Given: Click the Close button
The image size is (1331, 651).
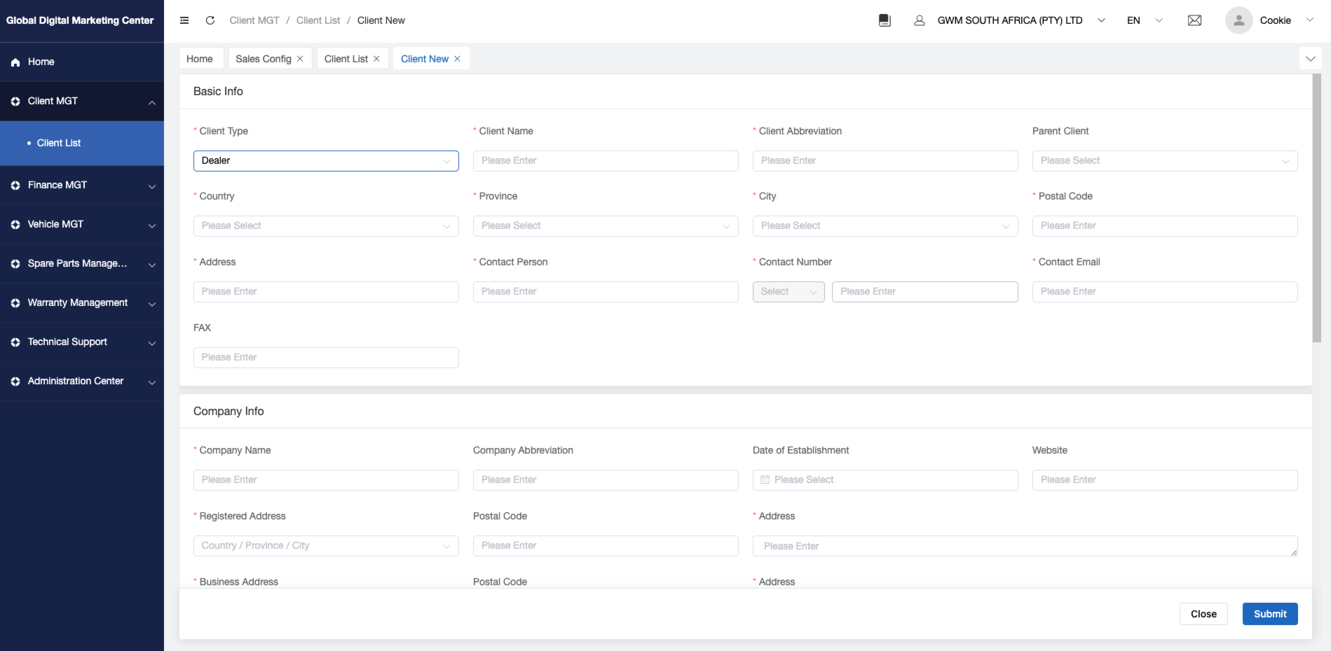Looking at the screenshot, I should (x=1203, y=614).
